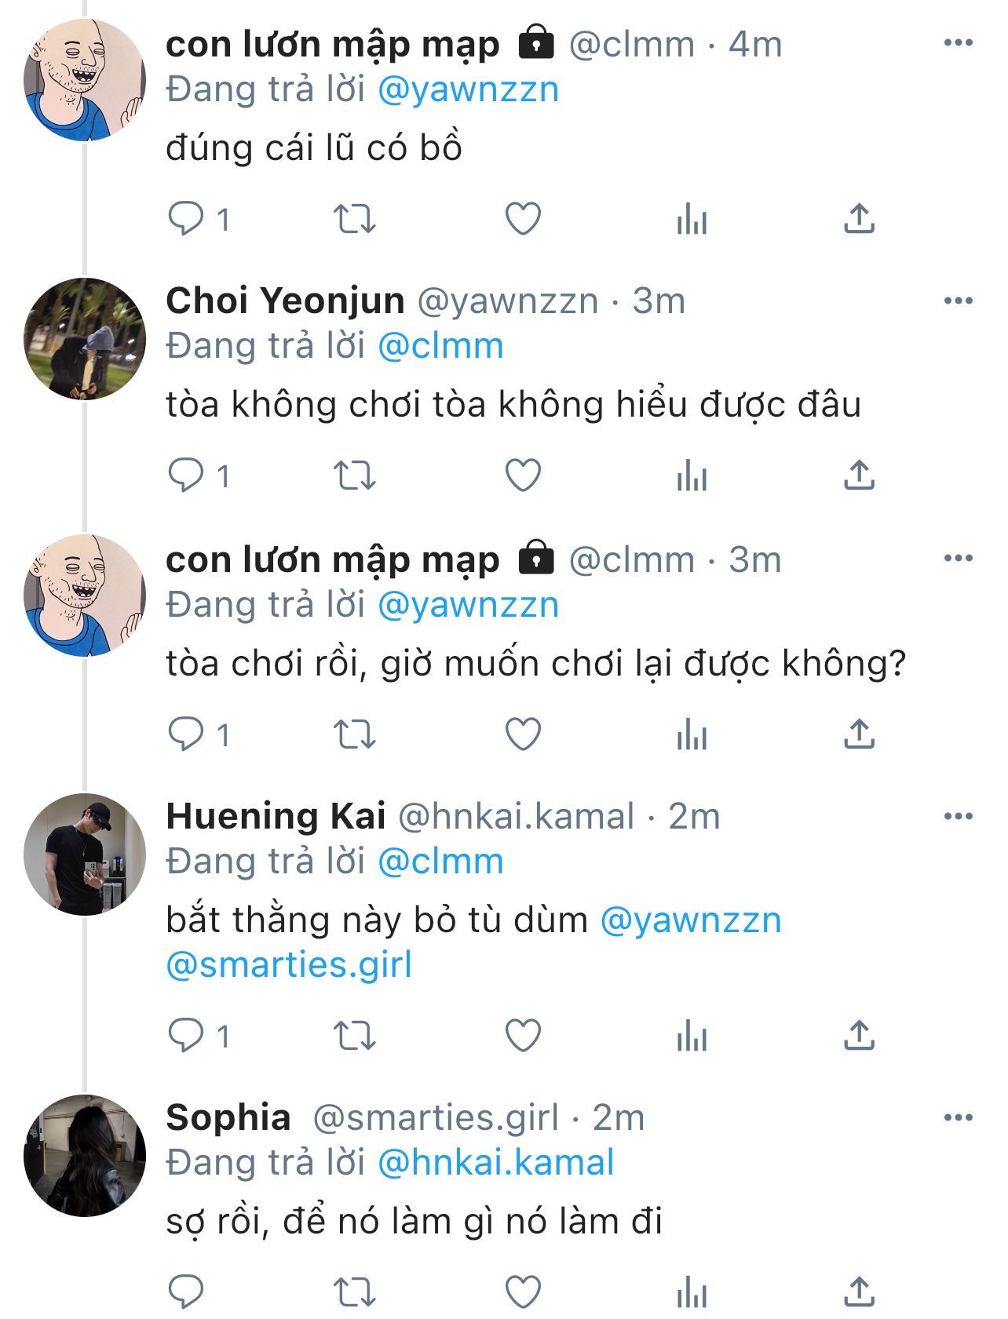1008x1319 pixels.
Task: Open @yawnzzn mention in Huening Kai's tweet
Action: coord(691,920)
